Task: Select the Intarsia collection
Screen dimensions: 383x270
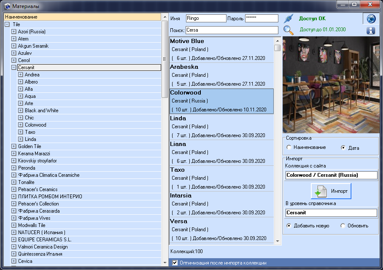Action: click(x=221, y=204)
